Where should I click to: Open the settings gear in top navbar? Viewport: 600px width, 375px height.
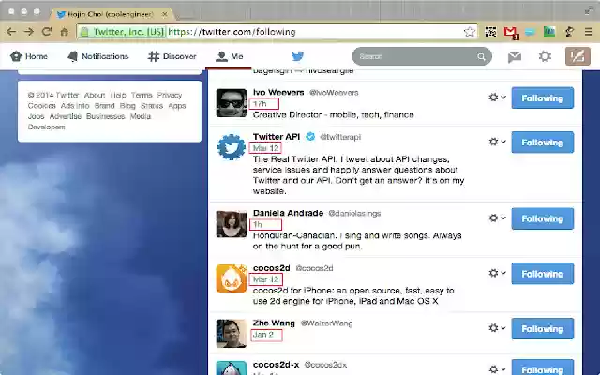pyautogui.click(x=545, y=56)
